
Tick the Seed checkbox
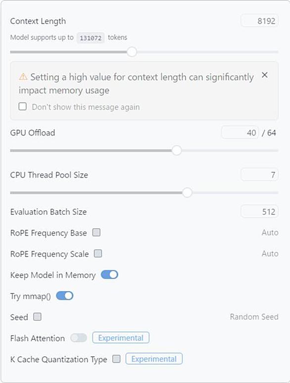(x=37, y=317)
